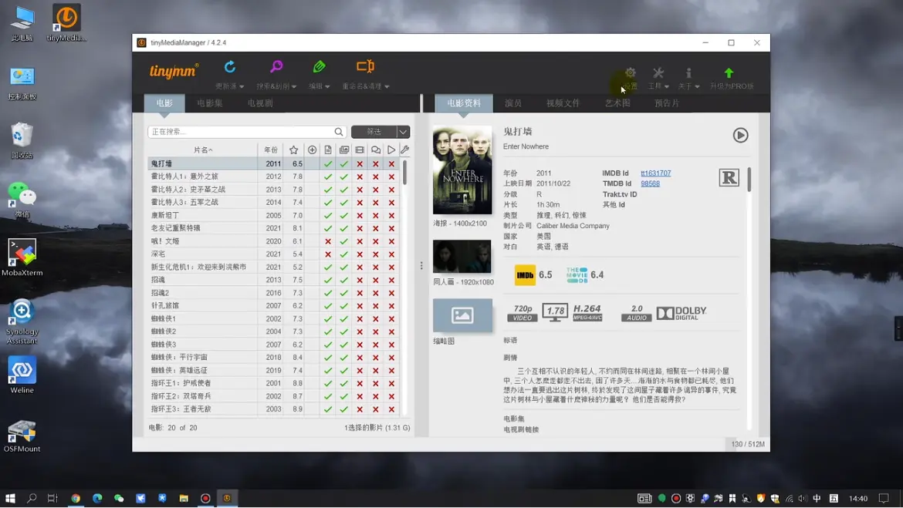Image resolution: width=903 pixels, height=508 pixels.
Task: Sort by the star rating column icon
Action: coord(293,150)
